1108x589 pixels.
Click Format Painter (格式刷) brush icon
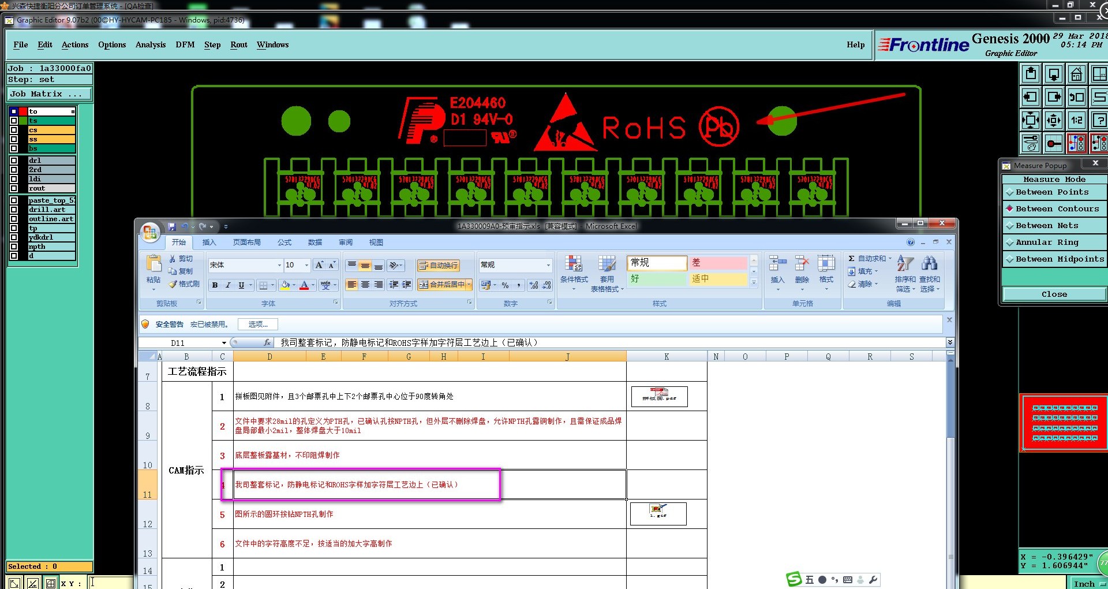[x=173, y=284]
